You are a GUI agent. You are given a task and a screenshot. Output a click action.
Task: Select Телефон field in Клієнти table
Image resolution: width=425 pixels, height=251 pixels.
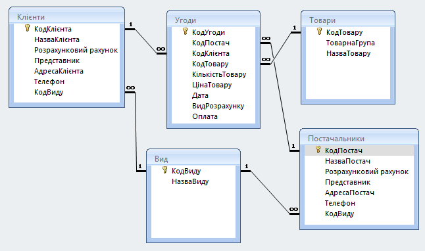pos(49,81)
